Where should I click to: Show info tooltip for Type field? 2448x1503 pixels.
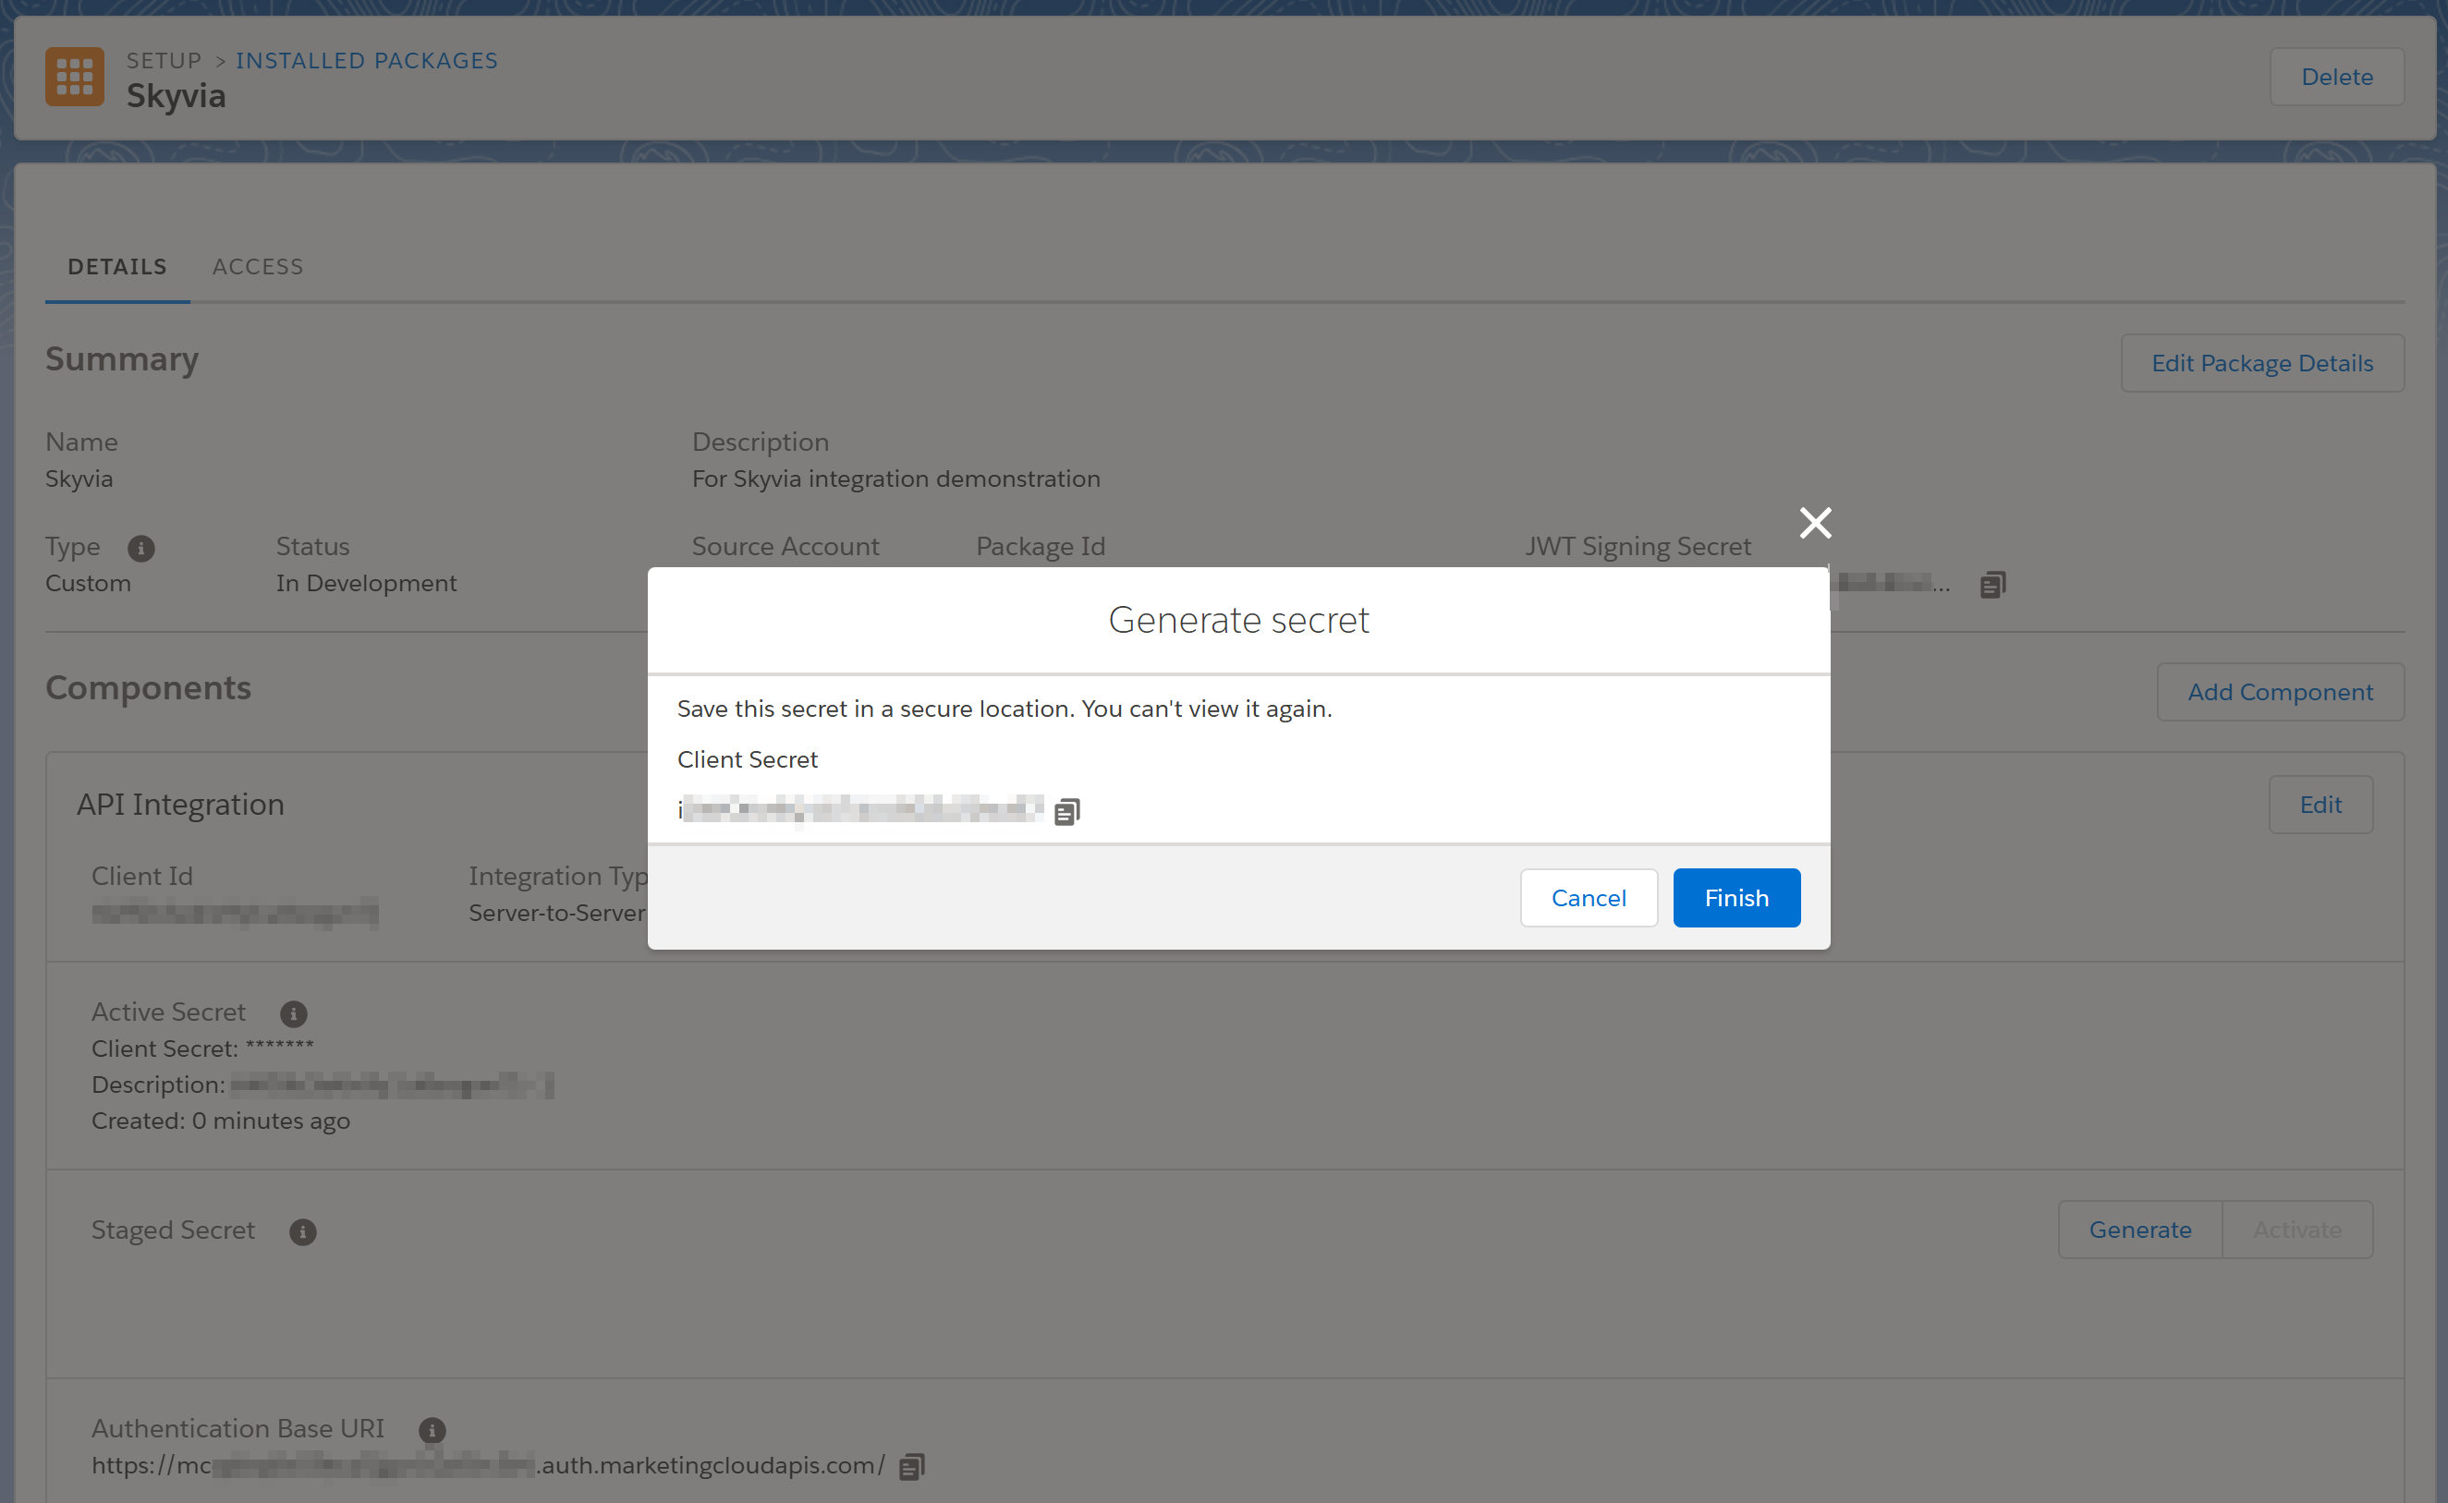[141, 548]
